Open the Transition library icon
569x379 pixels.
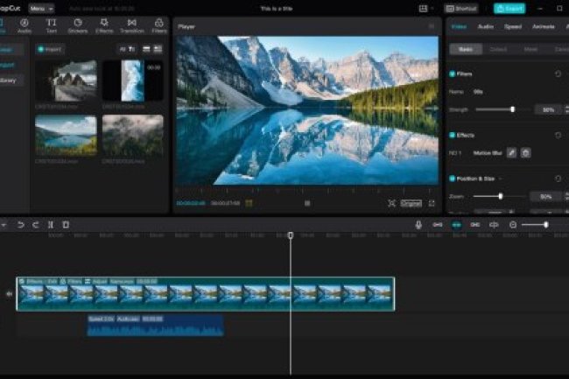point(131,25)
